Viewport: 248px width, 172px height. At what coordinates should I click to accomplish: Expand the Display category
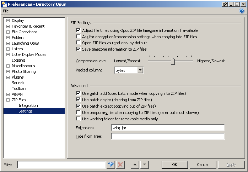(x=8, y=21)
